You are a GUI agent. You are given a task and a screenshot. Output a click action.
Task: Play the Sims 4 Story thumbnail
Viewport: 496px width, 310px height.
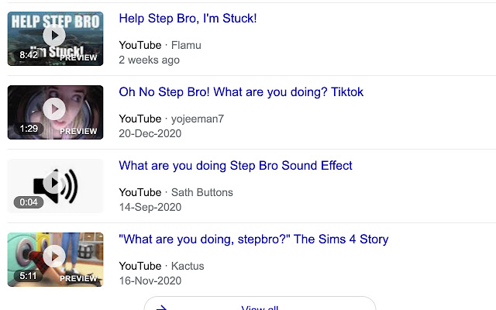click(x=54, y=257)
